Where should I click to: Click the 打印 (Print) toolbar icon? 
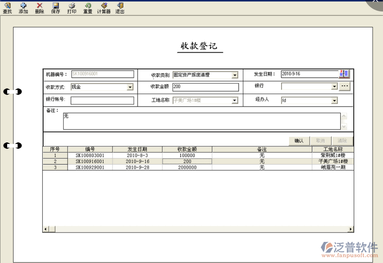pos(71,8)
